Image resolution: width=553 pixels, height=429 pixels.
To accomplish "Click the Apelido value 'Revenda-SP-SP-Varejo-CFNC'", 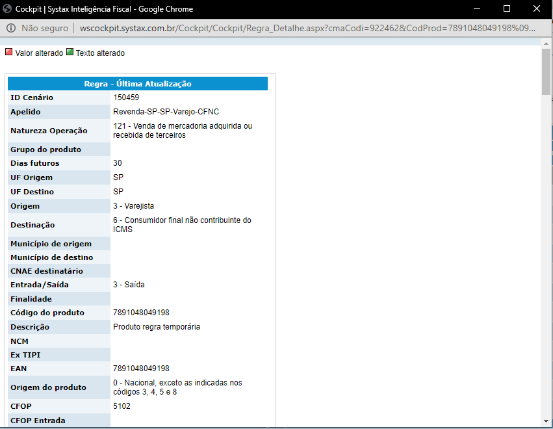I will point(166,112).
